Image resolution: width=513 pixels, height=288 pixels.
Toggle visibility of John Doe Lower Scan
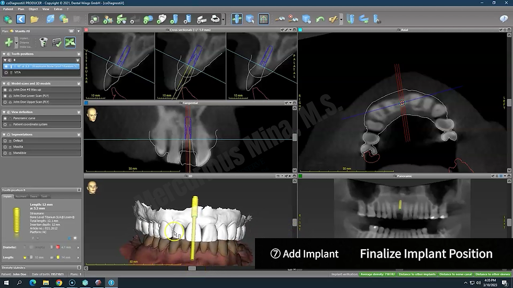[5, 96]
